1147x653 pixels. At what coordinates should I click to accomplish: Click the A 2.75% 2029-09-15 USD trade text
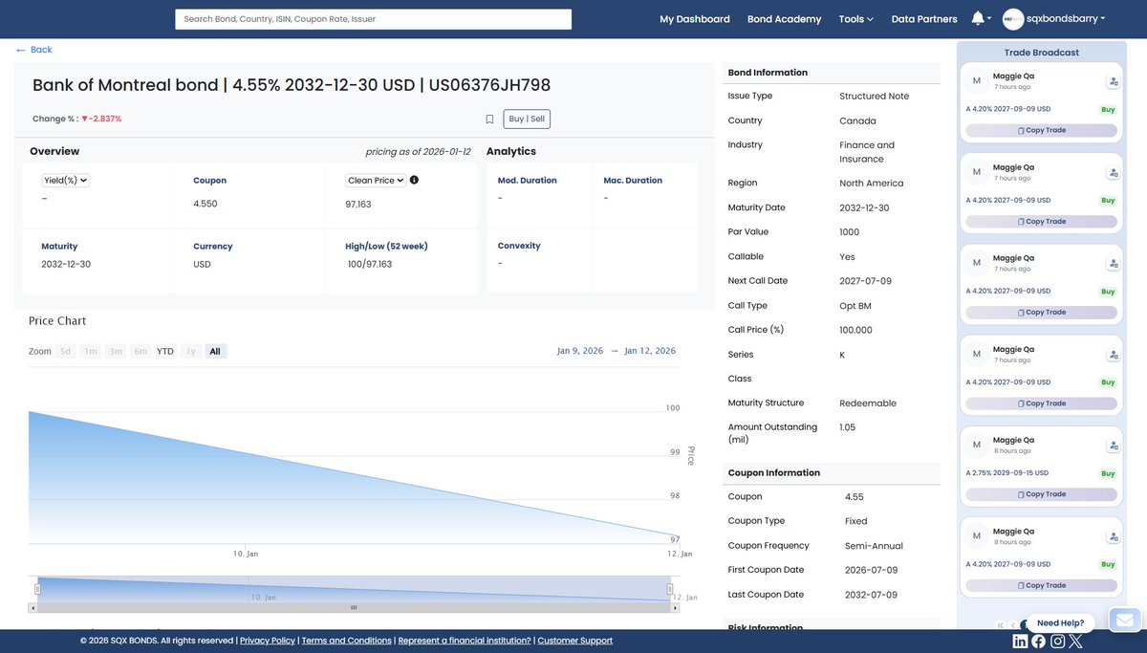[1007, 473]
